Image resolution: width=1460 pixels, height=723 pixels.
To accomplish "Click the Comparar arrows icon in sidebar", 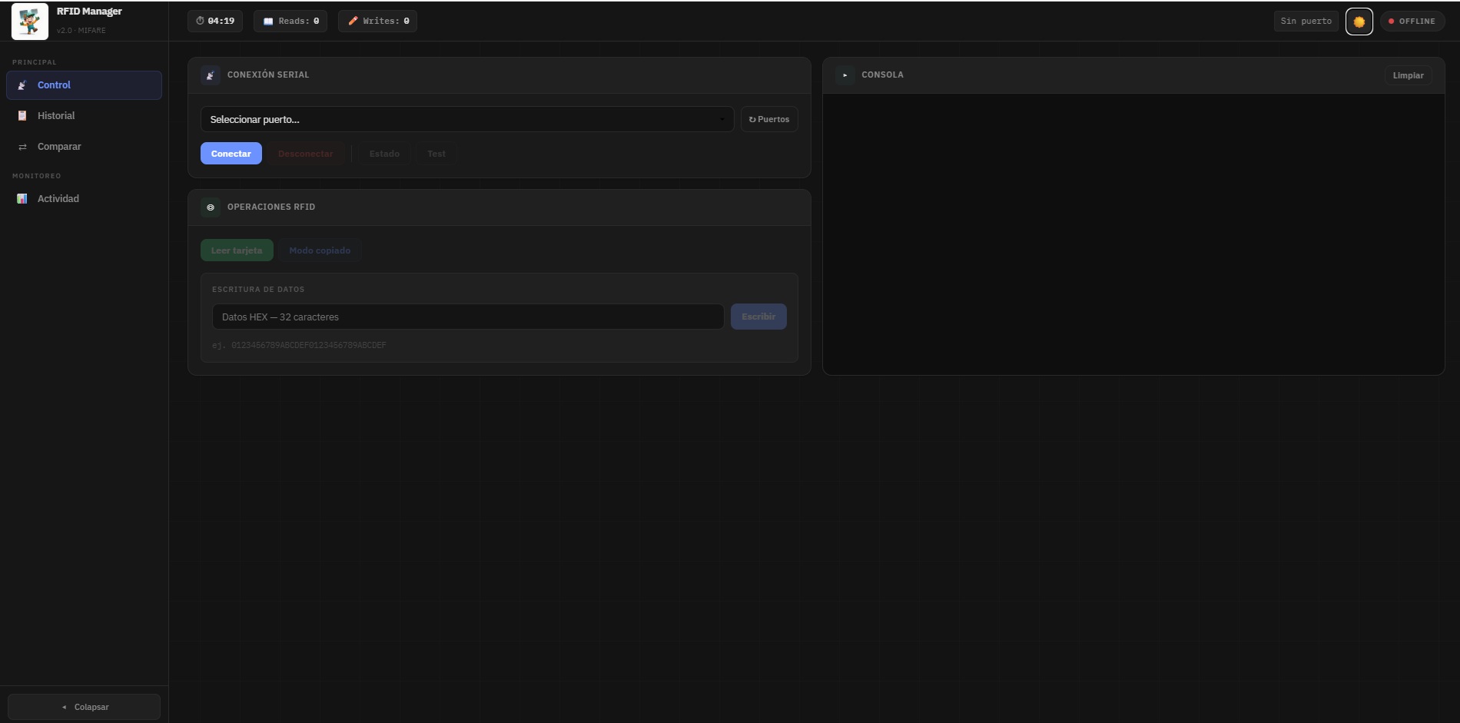I will coord(22,147).
